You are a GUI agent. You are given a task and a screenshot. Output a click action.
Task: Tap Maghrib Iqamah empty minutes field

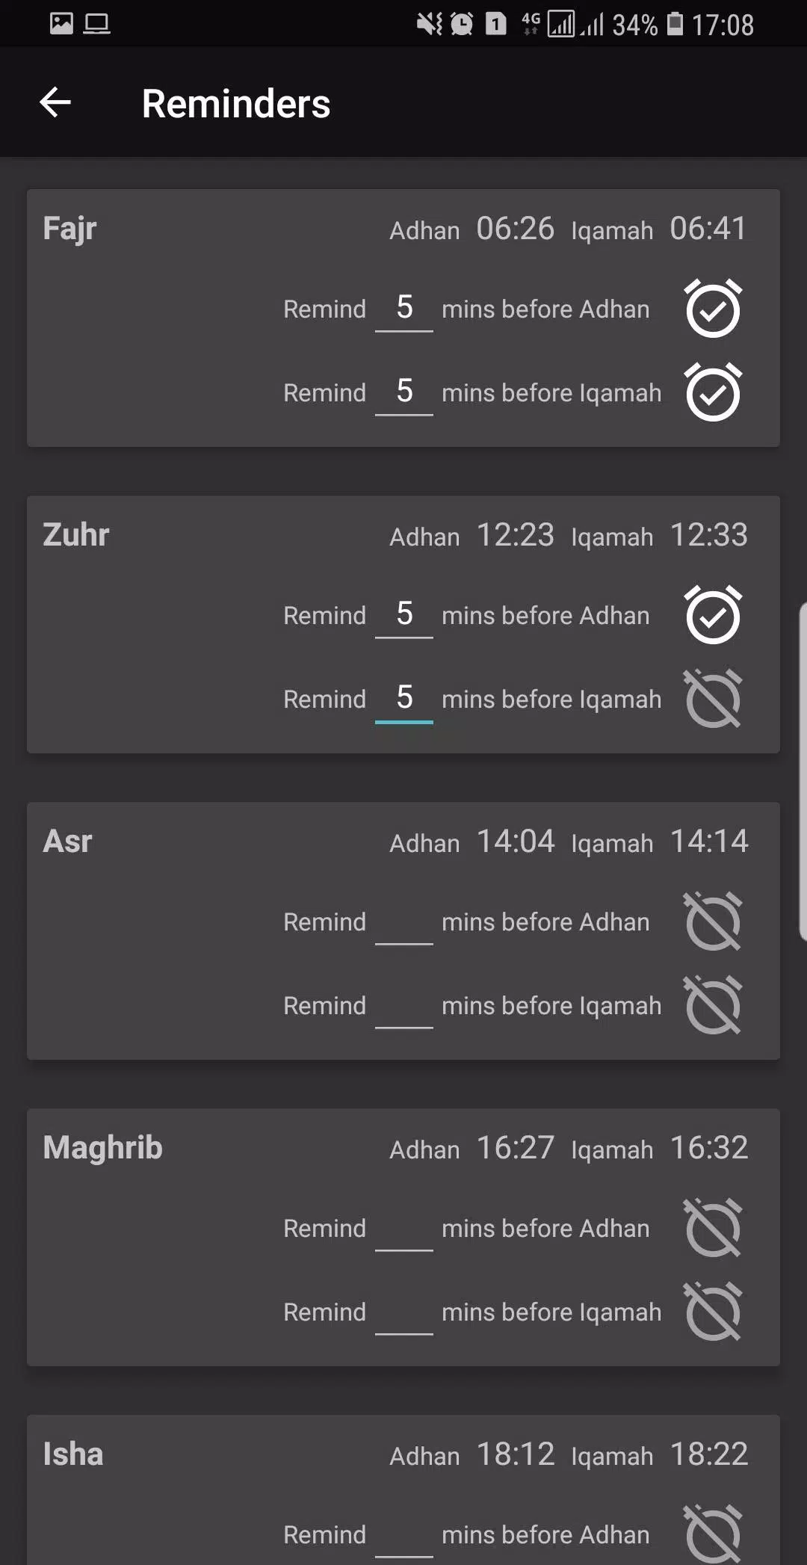[404, 1313]
